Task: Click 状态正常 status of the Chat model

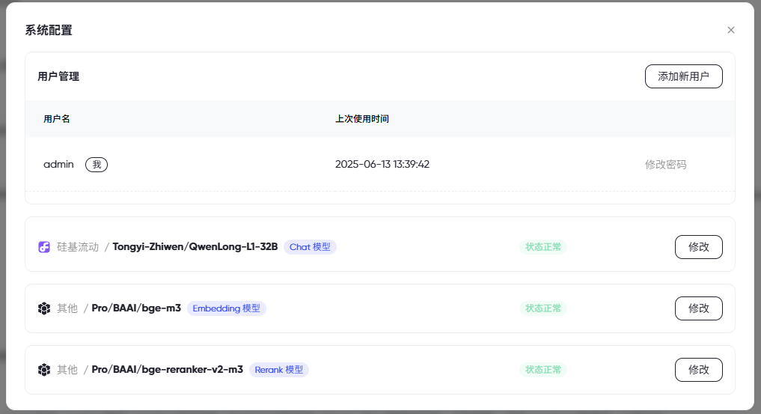Action: click(x=543, y=247)
